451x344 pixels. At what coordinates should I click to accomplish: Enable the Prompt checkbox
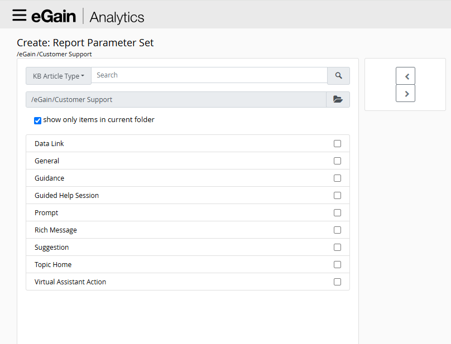pos(337,212)
